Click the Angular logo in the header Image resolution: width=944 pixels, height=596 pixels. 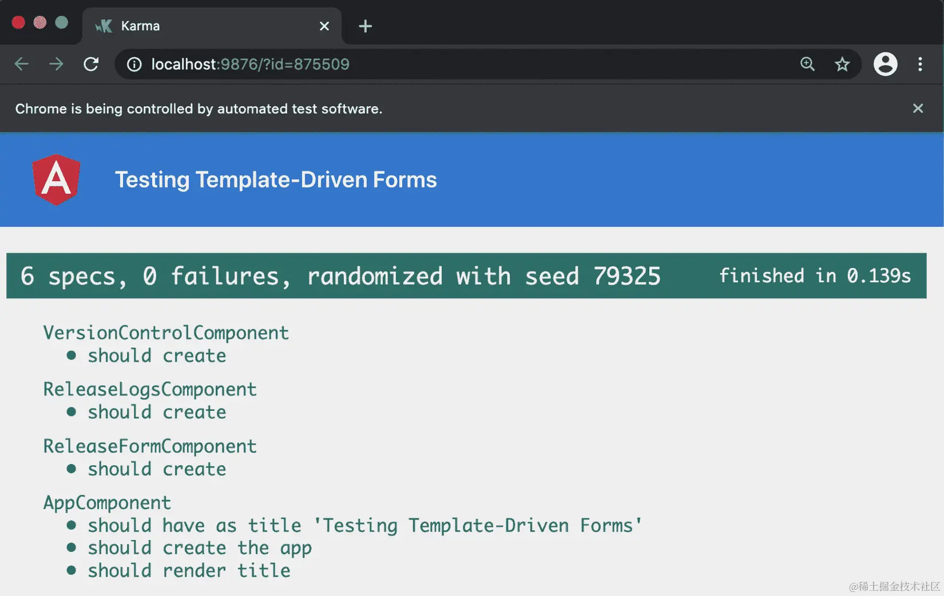[x=56, y=179]
